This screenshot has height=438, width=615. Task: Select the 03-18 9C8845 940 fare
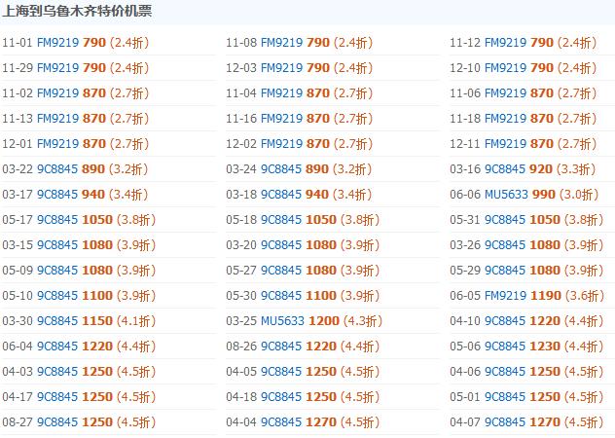click(299, 195)
